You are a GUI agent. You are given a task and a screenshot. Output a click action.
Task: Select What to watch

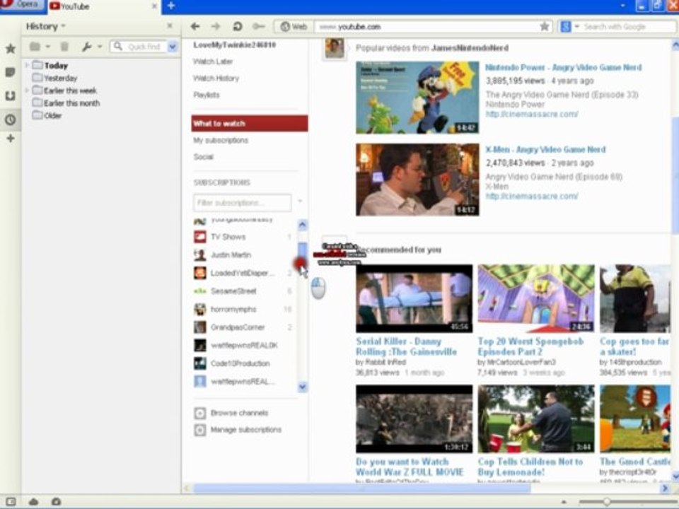pyautogui.click(x=250, y=123)
